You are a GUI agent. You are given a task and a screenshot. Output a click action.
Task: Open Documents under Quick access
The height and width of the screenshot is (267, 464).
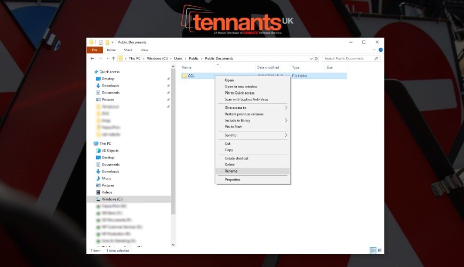[111, 93]
